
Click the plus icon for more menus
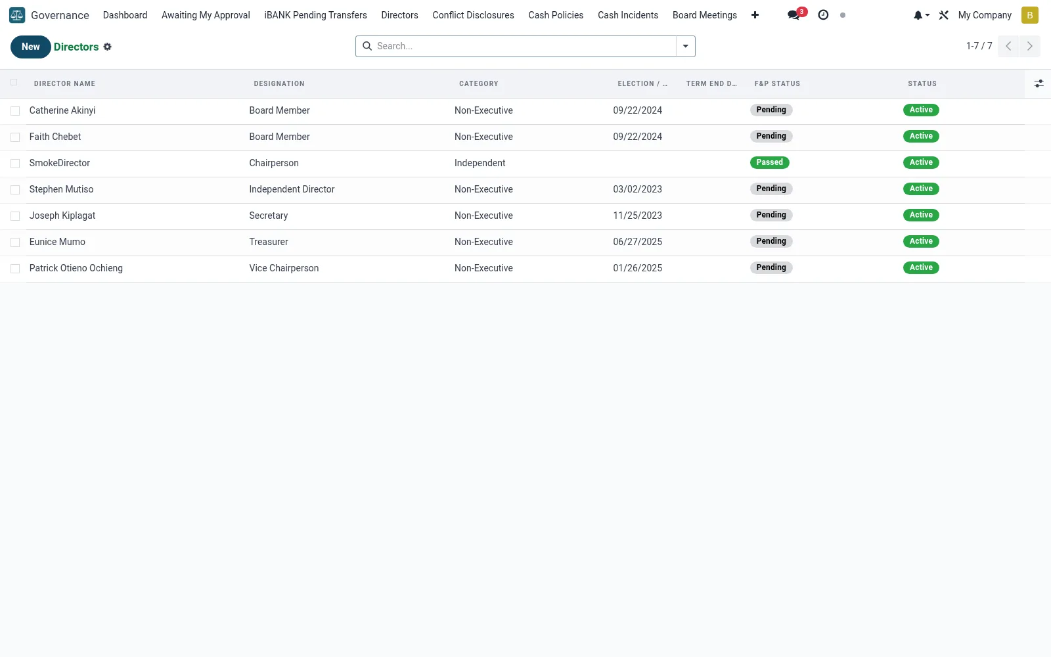point(755,15)
